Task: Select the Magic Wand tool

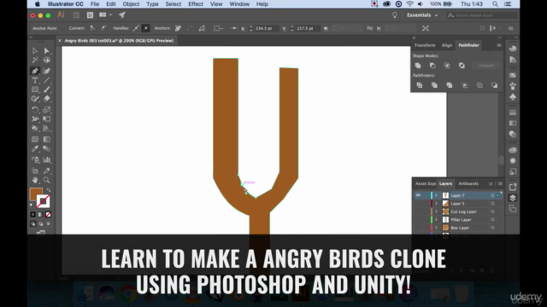Action: [35, 61]
